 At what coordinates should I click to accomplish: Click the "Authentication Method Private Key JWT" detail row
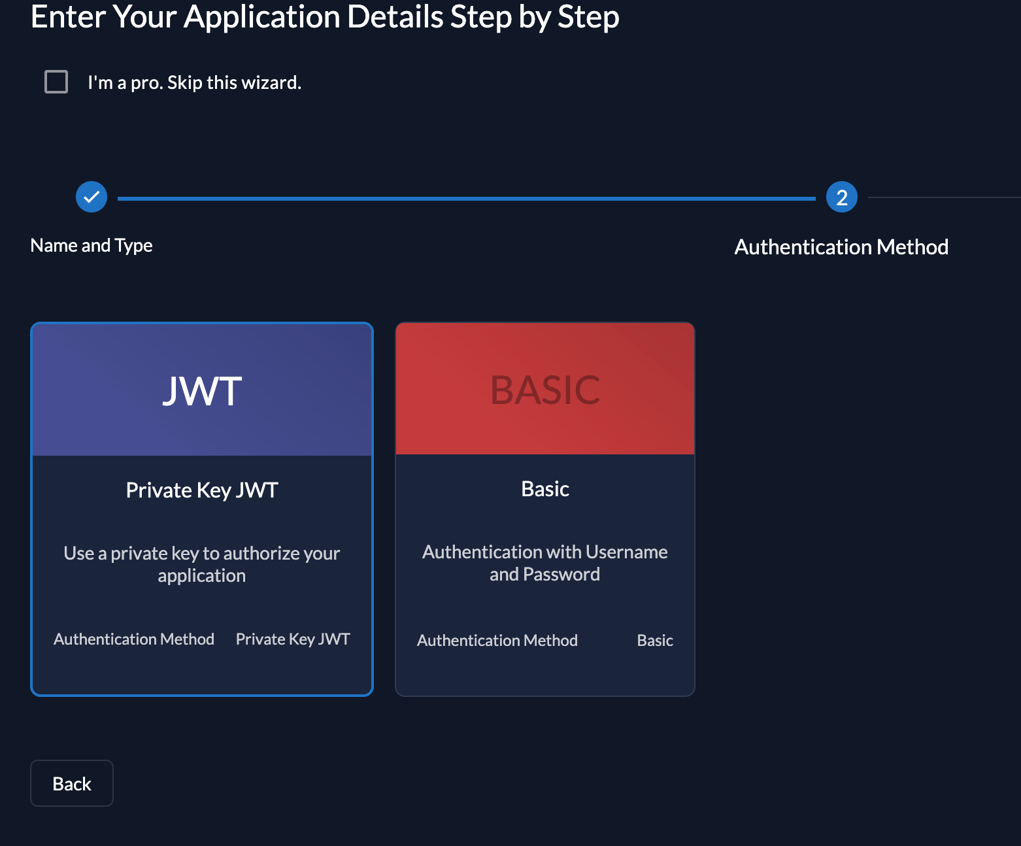tap(201, 639)
